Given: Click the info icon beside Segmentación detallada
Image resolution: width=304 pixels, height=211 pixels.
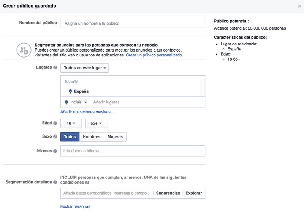Looking at the screenshot, I should pyautogui.click(x=55, y=182).
